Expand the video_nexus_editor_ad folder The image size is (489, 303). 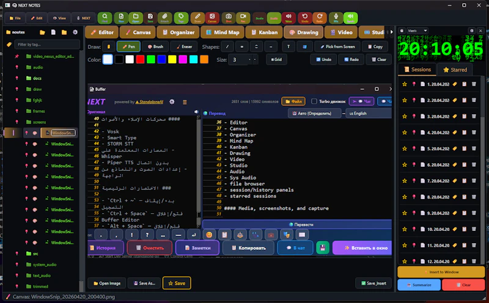point(50,56)
